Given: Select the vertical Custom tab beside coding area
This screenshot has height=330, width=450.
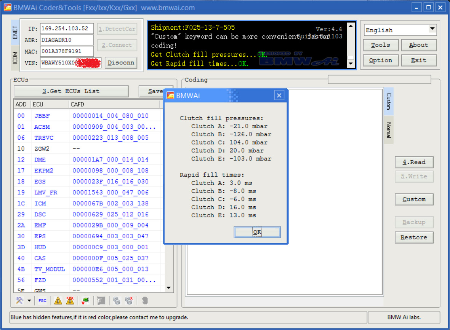Looking at the screenshot, I should [389, 102].
